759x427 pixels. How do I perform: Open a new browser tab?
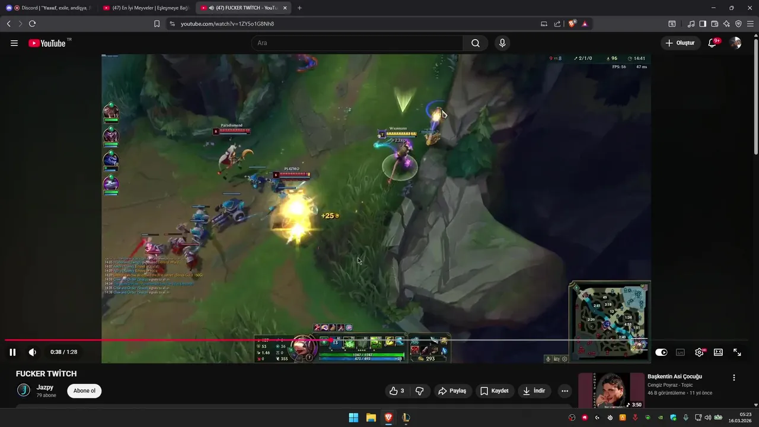coord(299,8)
